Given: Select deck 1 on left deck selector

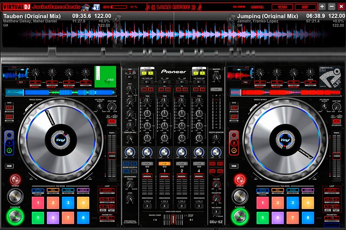Looking at the screenshot, I should pos(9,143).
